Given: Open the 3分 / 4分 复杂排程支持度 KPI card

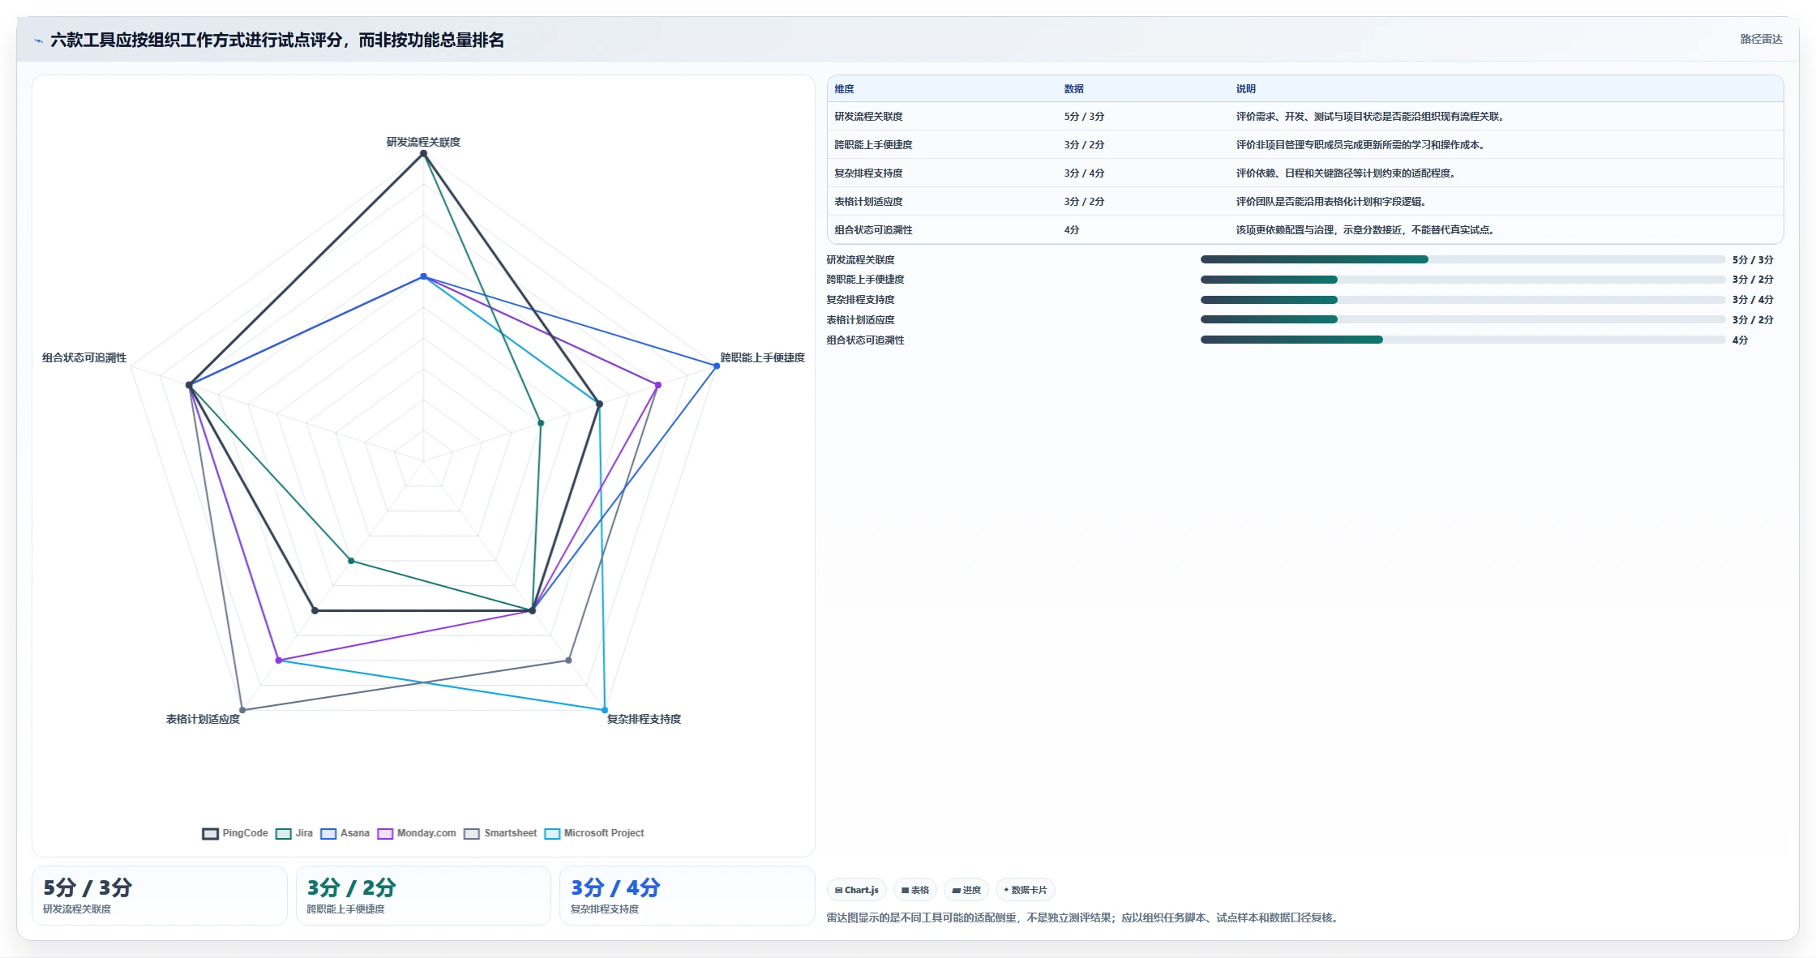Looking at the screenshot, I should click(687, 896).
